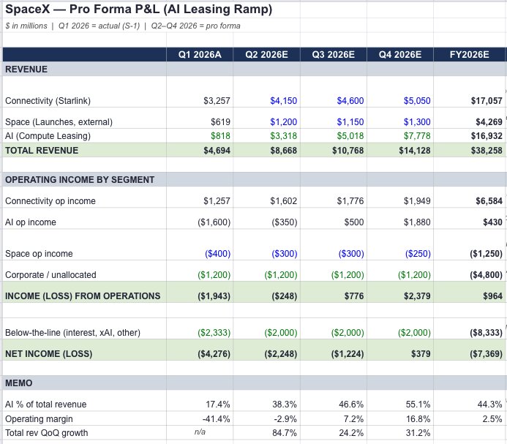
Task: Select operating income Q4 $2,379
Action: (417, 296)
